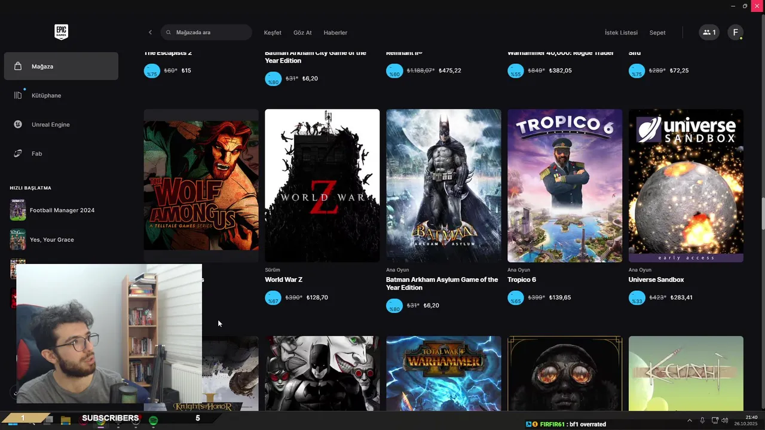Show hidden system tray icons chevron
The image size is (765, 430).
coord(689,420)
